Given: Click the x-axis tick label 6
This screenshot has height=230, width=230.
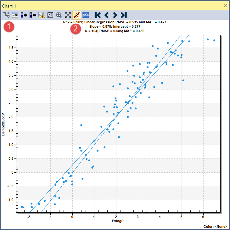Looking at the screenshot, I should [x=203, y=217].
